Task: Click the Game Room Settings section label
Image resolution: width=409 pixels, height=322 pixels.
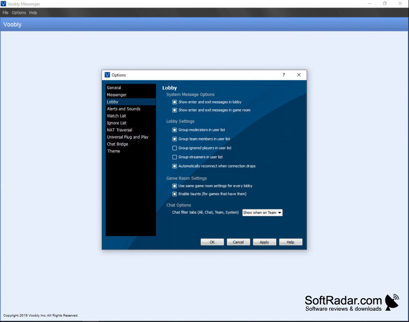Action: tap(186, 178)
